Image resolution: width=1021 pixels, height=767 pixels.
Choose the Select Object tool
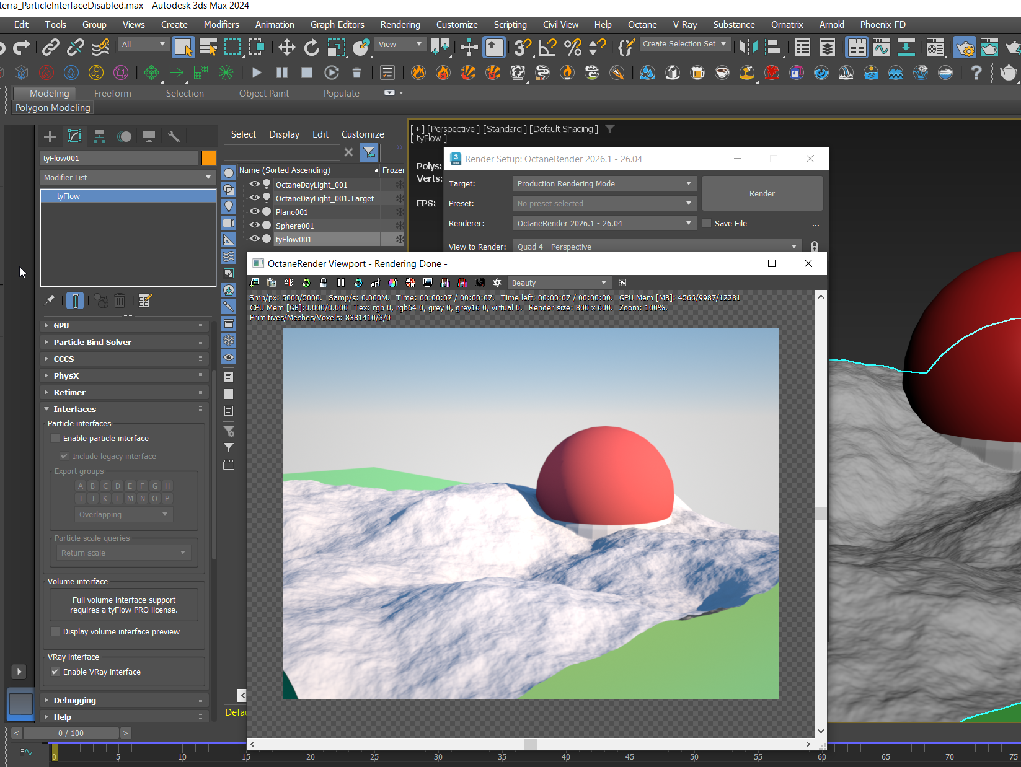click(x=183, y=47)
